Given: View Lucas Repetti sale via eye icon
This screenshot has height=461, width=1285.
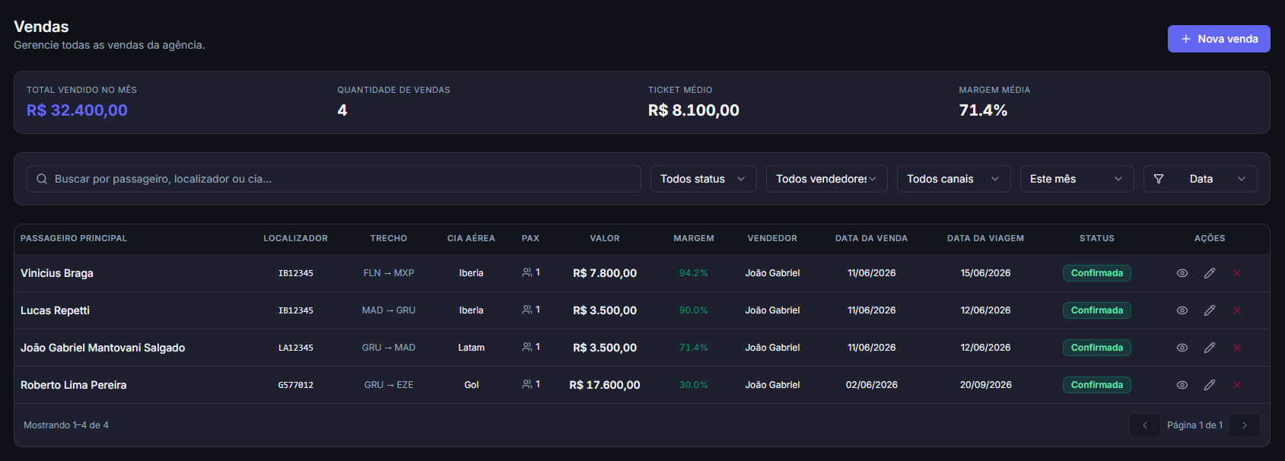Looking at the screenshot, I should pyautogui.click(x=1182, y=310).
